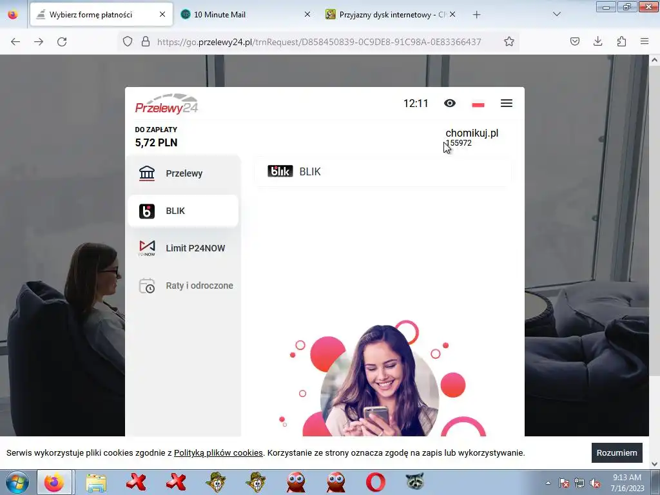Click the second red googly-eyed taskbar icon
Screen dimensions: 660x495
(336, 482)
